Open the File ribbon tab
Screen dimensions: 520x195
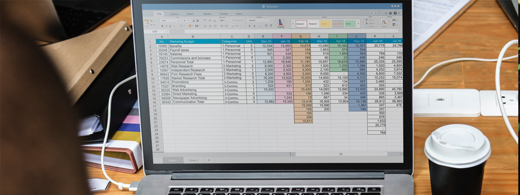159,14
